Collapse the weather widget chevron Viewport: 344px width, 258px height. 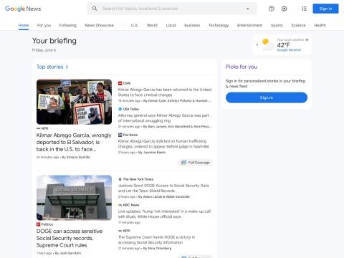click(x=257, y=44)
